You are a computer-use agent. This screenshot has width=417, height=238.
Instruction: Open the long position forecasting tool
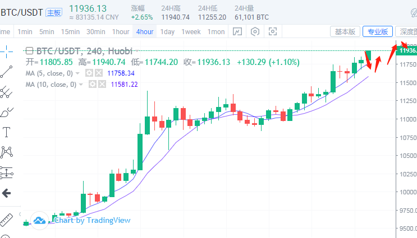7,173
